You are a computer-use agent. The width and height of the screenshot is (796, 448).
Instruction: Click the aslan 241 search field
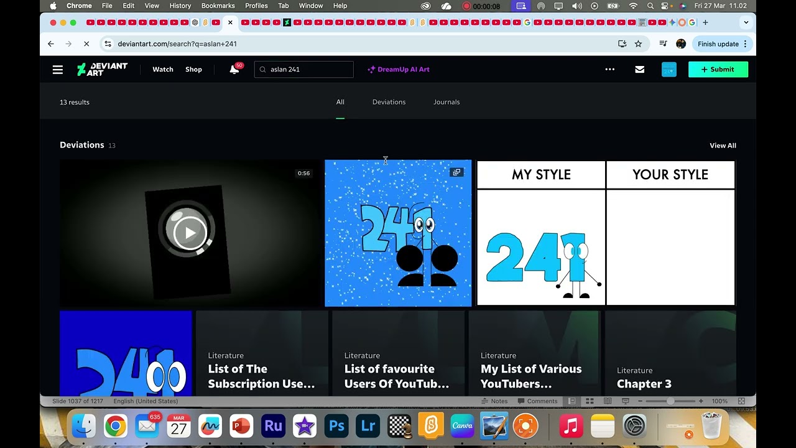(303, 69)
